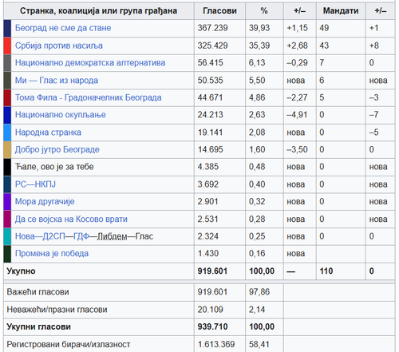The image size is (399, 352).
Task: Click the % column header
Action: tap(264, 11)
